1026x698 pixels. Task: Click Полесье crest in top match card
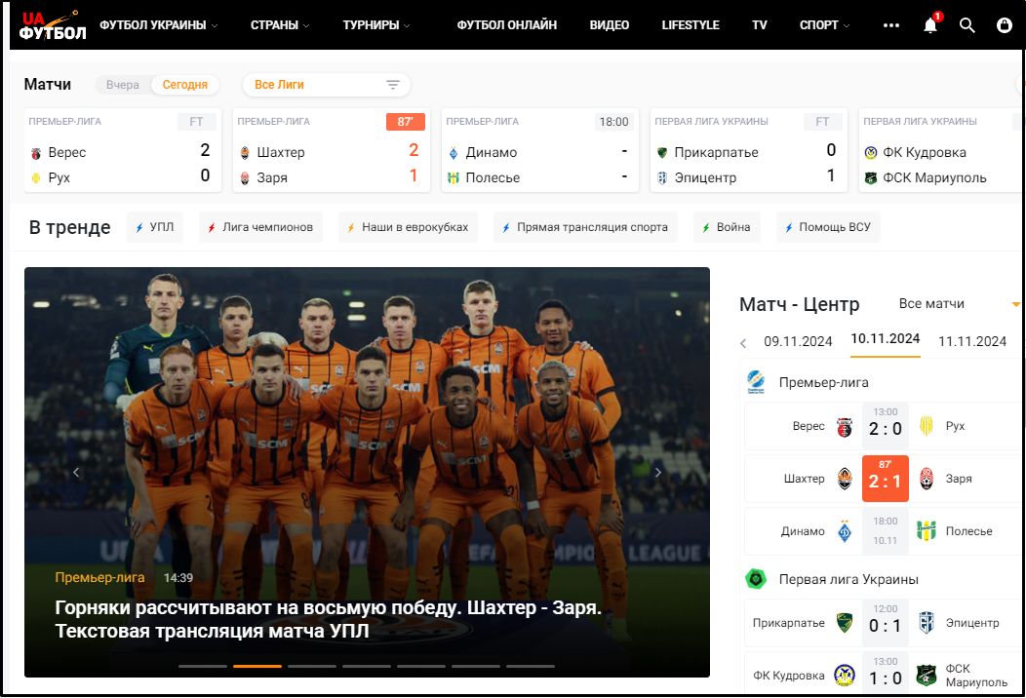454,178
